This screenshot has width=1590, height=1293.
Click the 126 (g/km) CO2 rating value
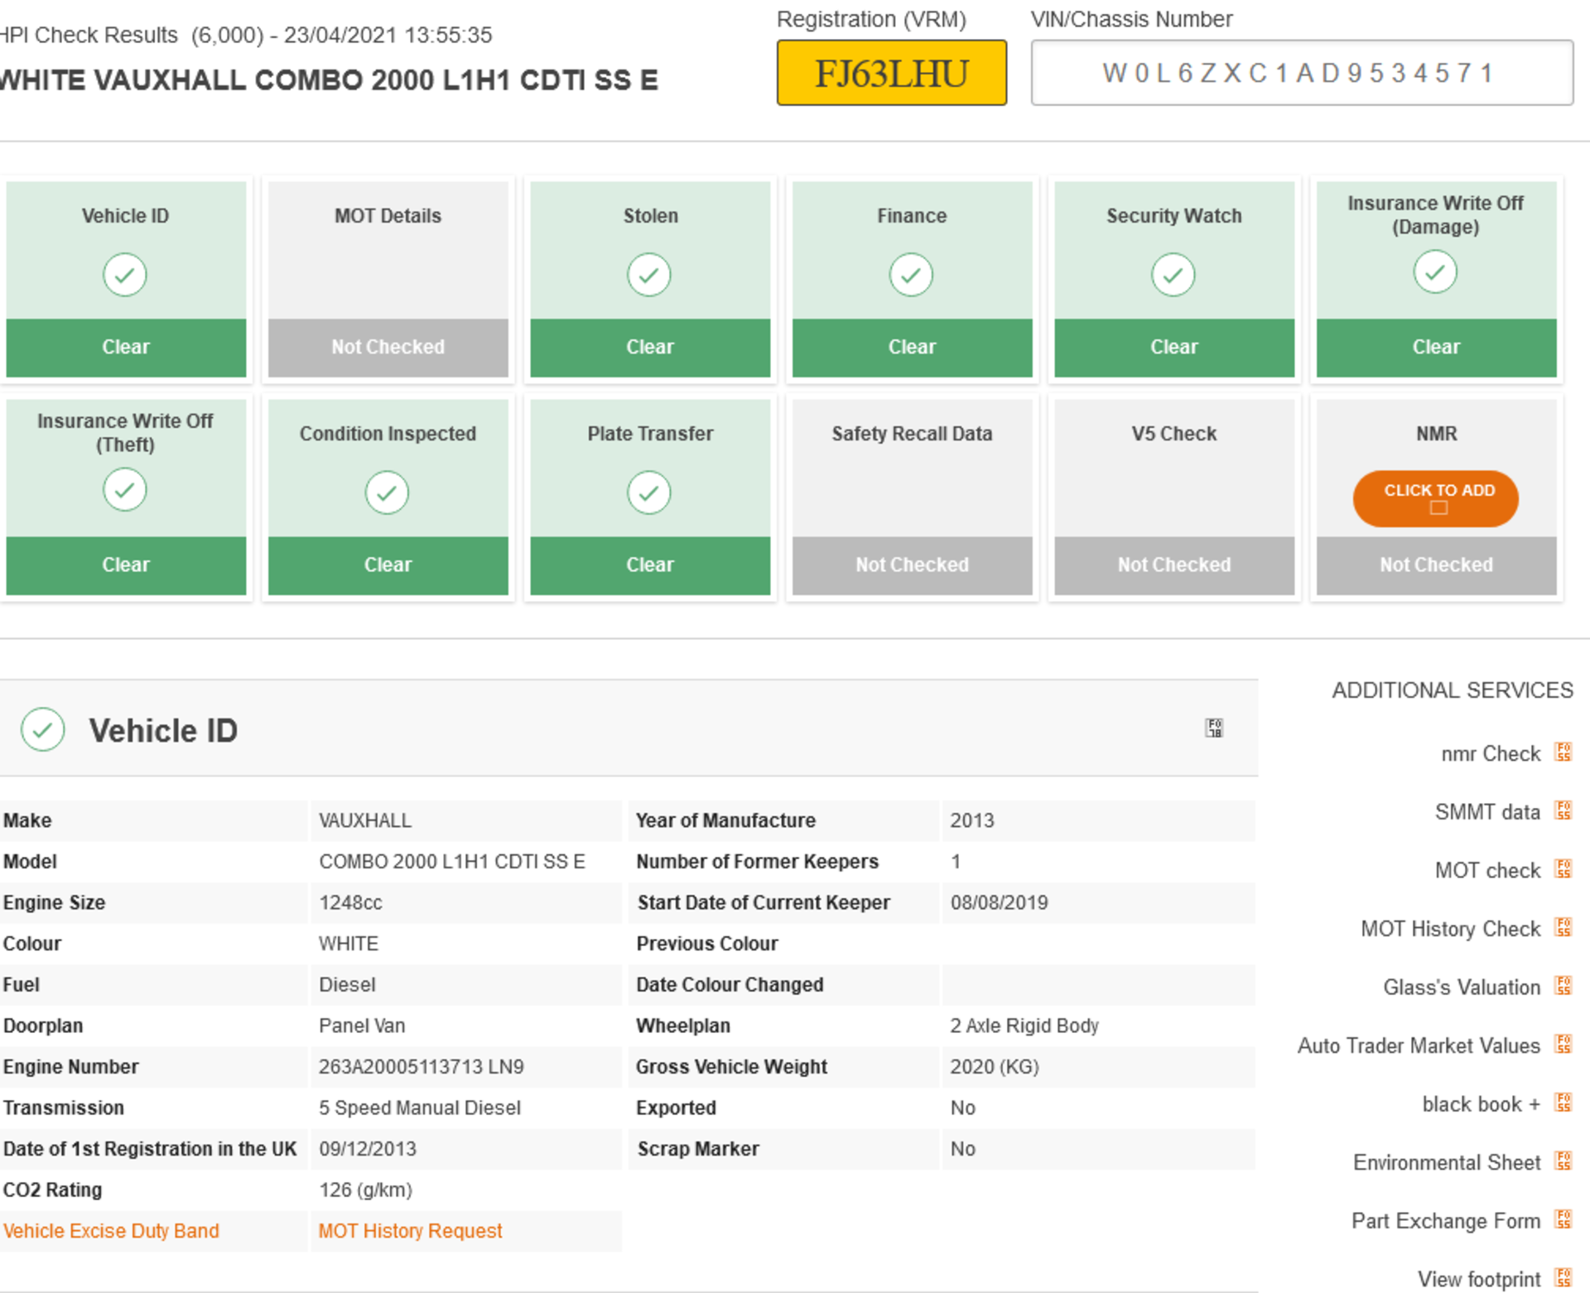coord(366,1190)
